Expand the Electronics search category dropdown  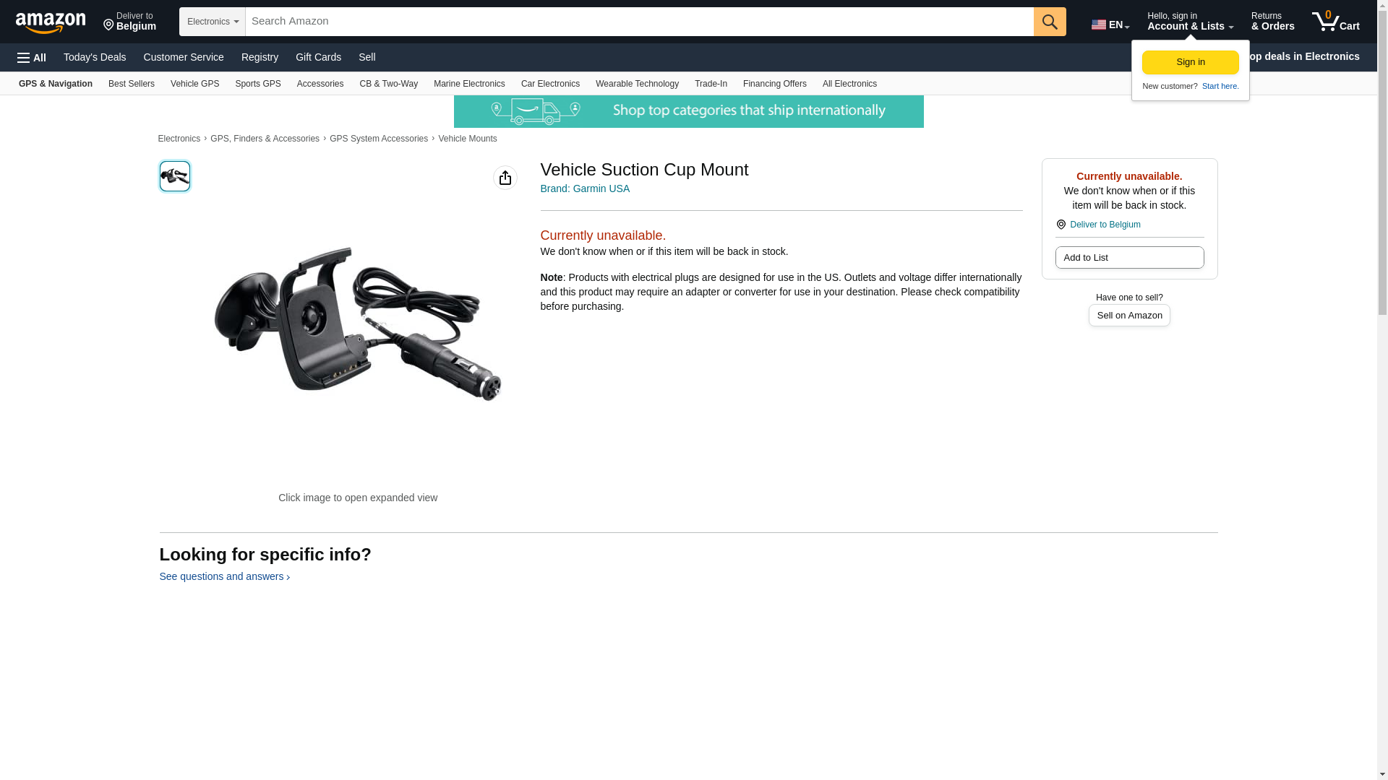(x=213, y=22)
